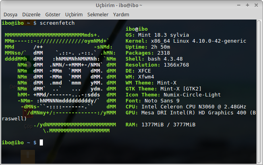The height and width of the screenshot is (165, 263).
Task: Open the Düzenle menu
Action: point(31,15)
